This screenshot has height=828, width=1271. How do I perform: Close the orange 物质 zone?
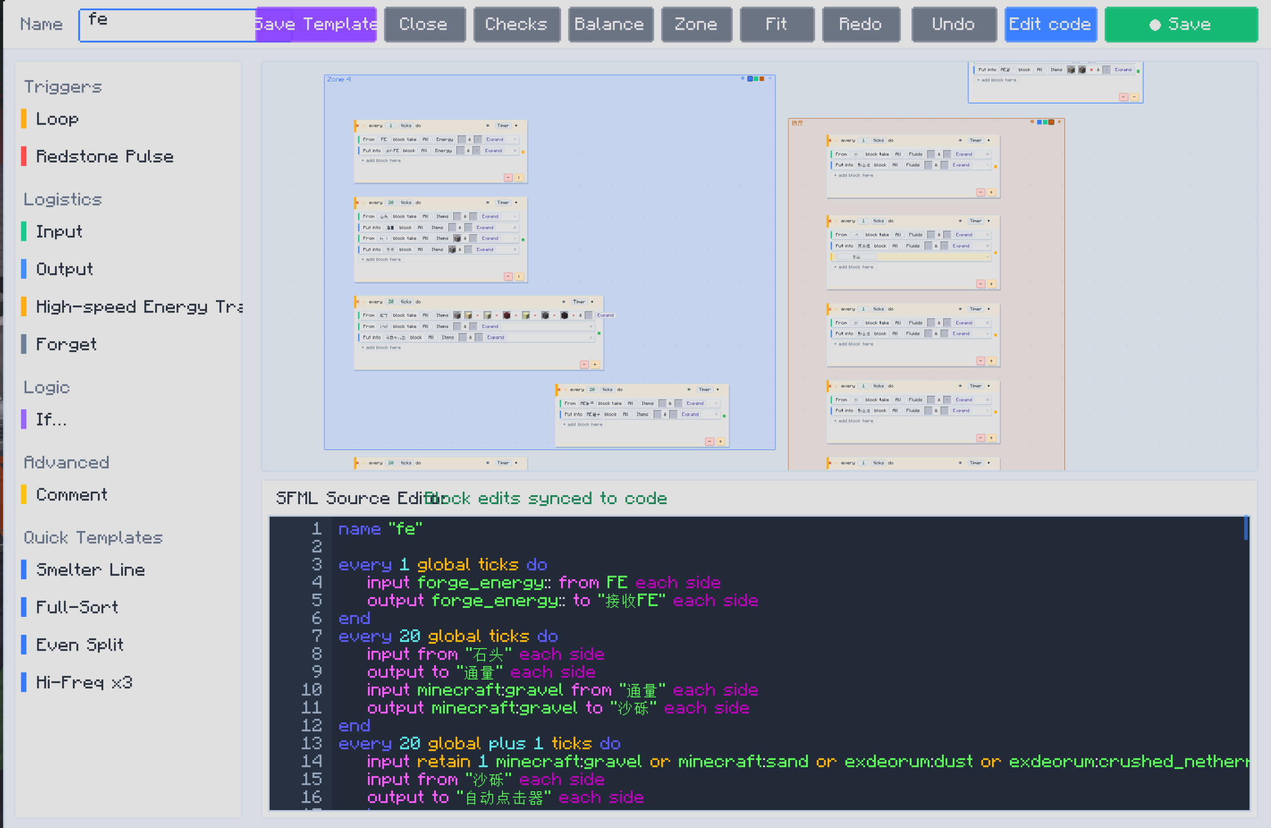pyautogui.click(x=1059, y=122)
